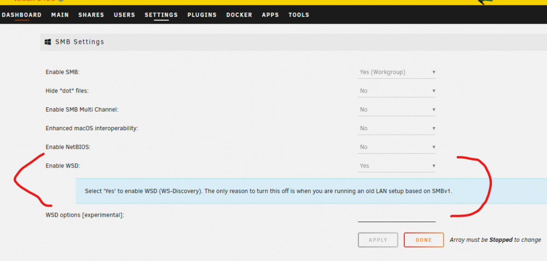Select the Settings tab

[161, 15]
